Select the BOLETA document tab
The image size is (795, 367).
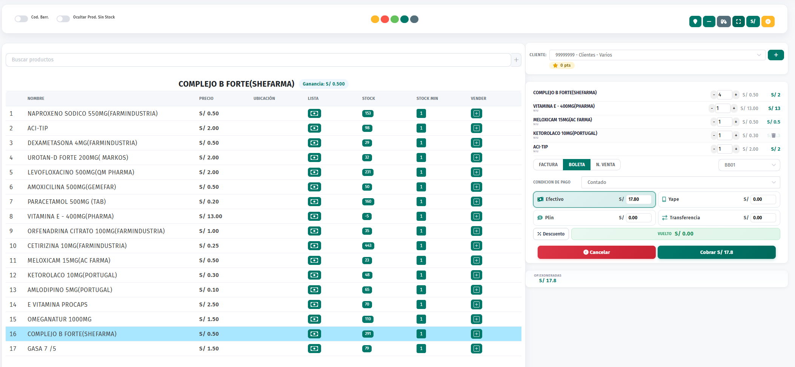(577, 165)
